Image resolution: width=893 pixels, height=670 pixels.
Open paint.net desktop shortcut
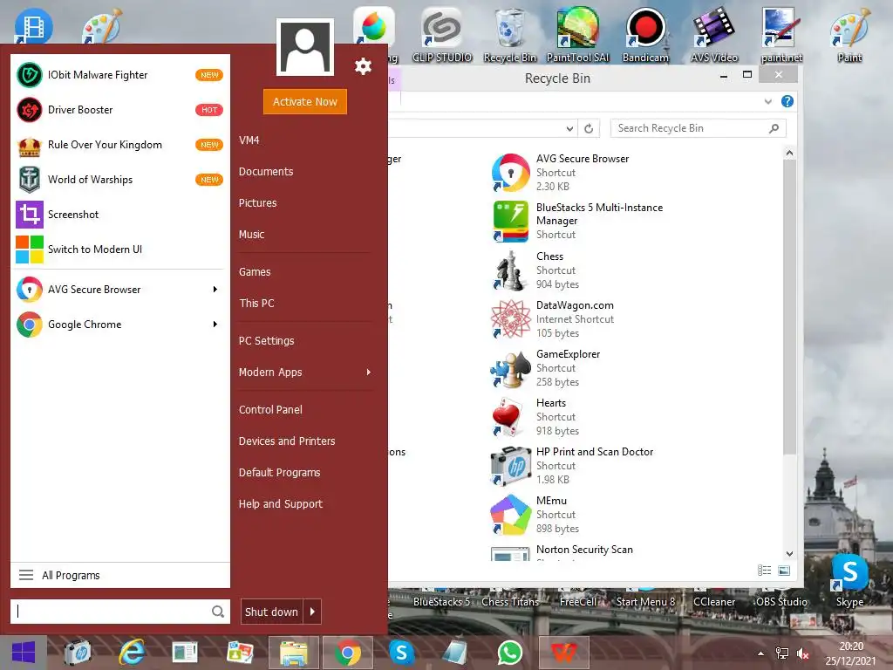tap(781, 35)
